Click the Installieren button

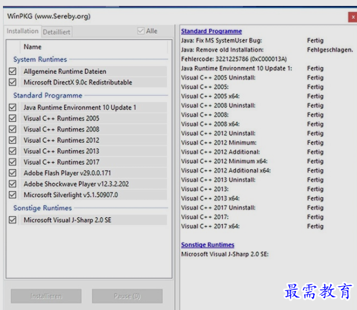[46, 296]
